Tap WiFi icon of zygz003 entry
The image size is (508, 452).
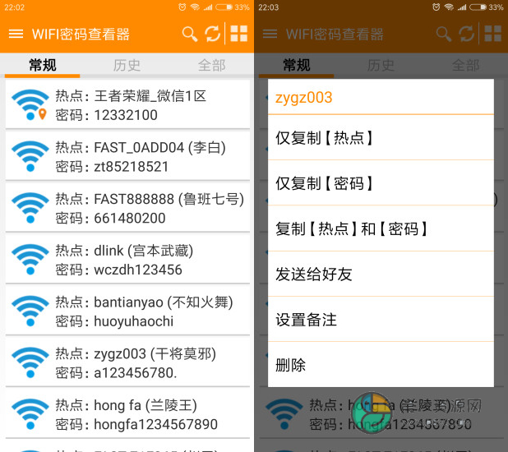coord(30,362)
